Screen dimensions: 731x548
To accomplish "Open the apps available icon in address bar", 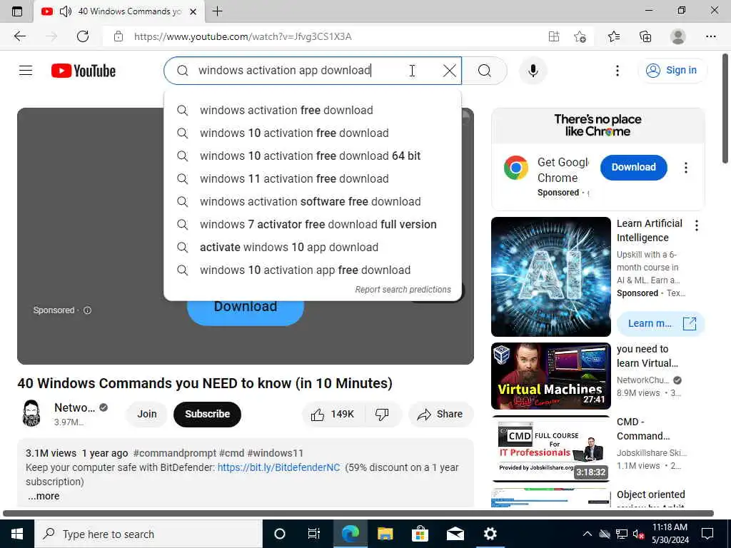I will click(554, 36).
